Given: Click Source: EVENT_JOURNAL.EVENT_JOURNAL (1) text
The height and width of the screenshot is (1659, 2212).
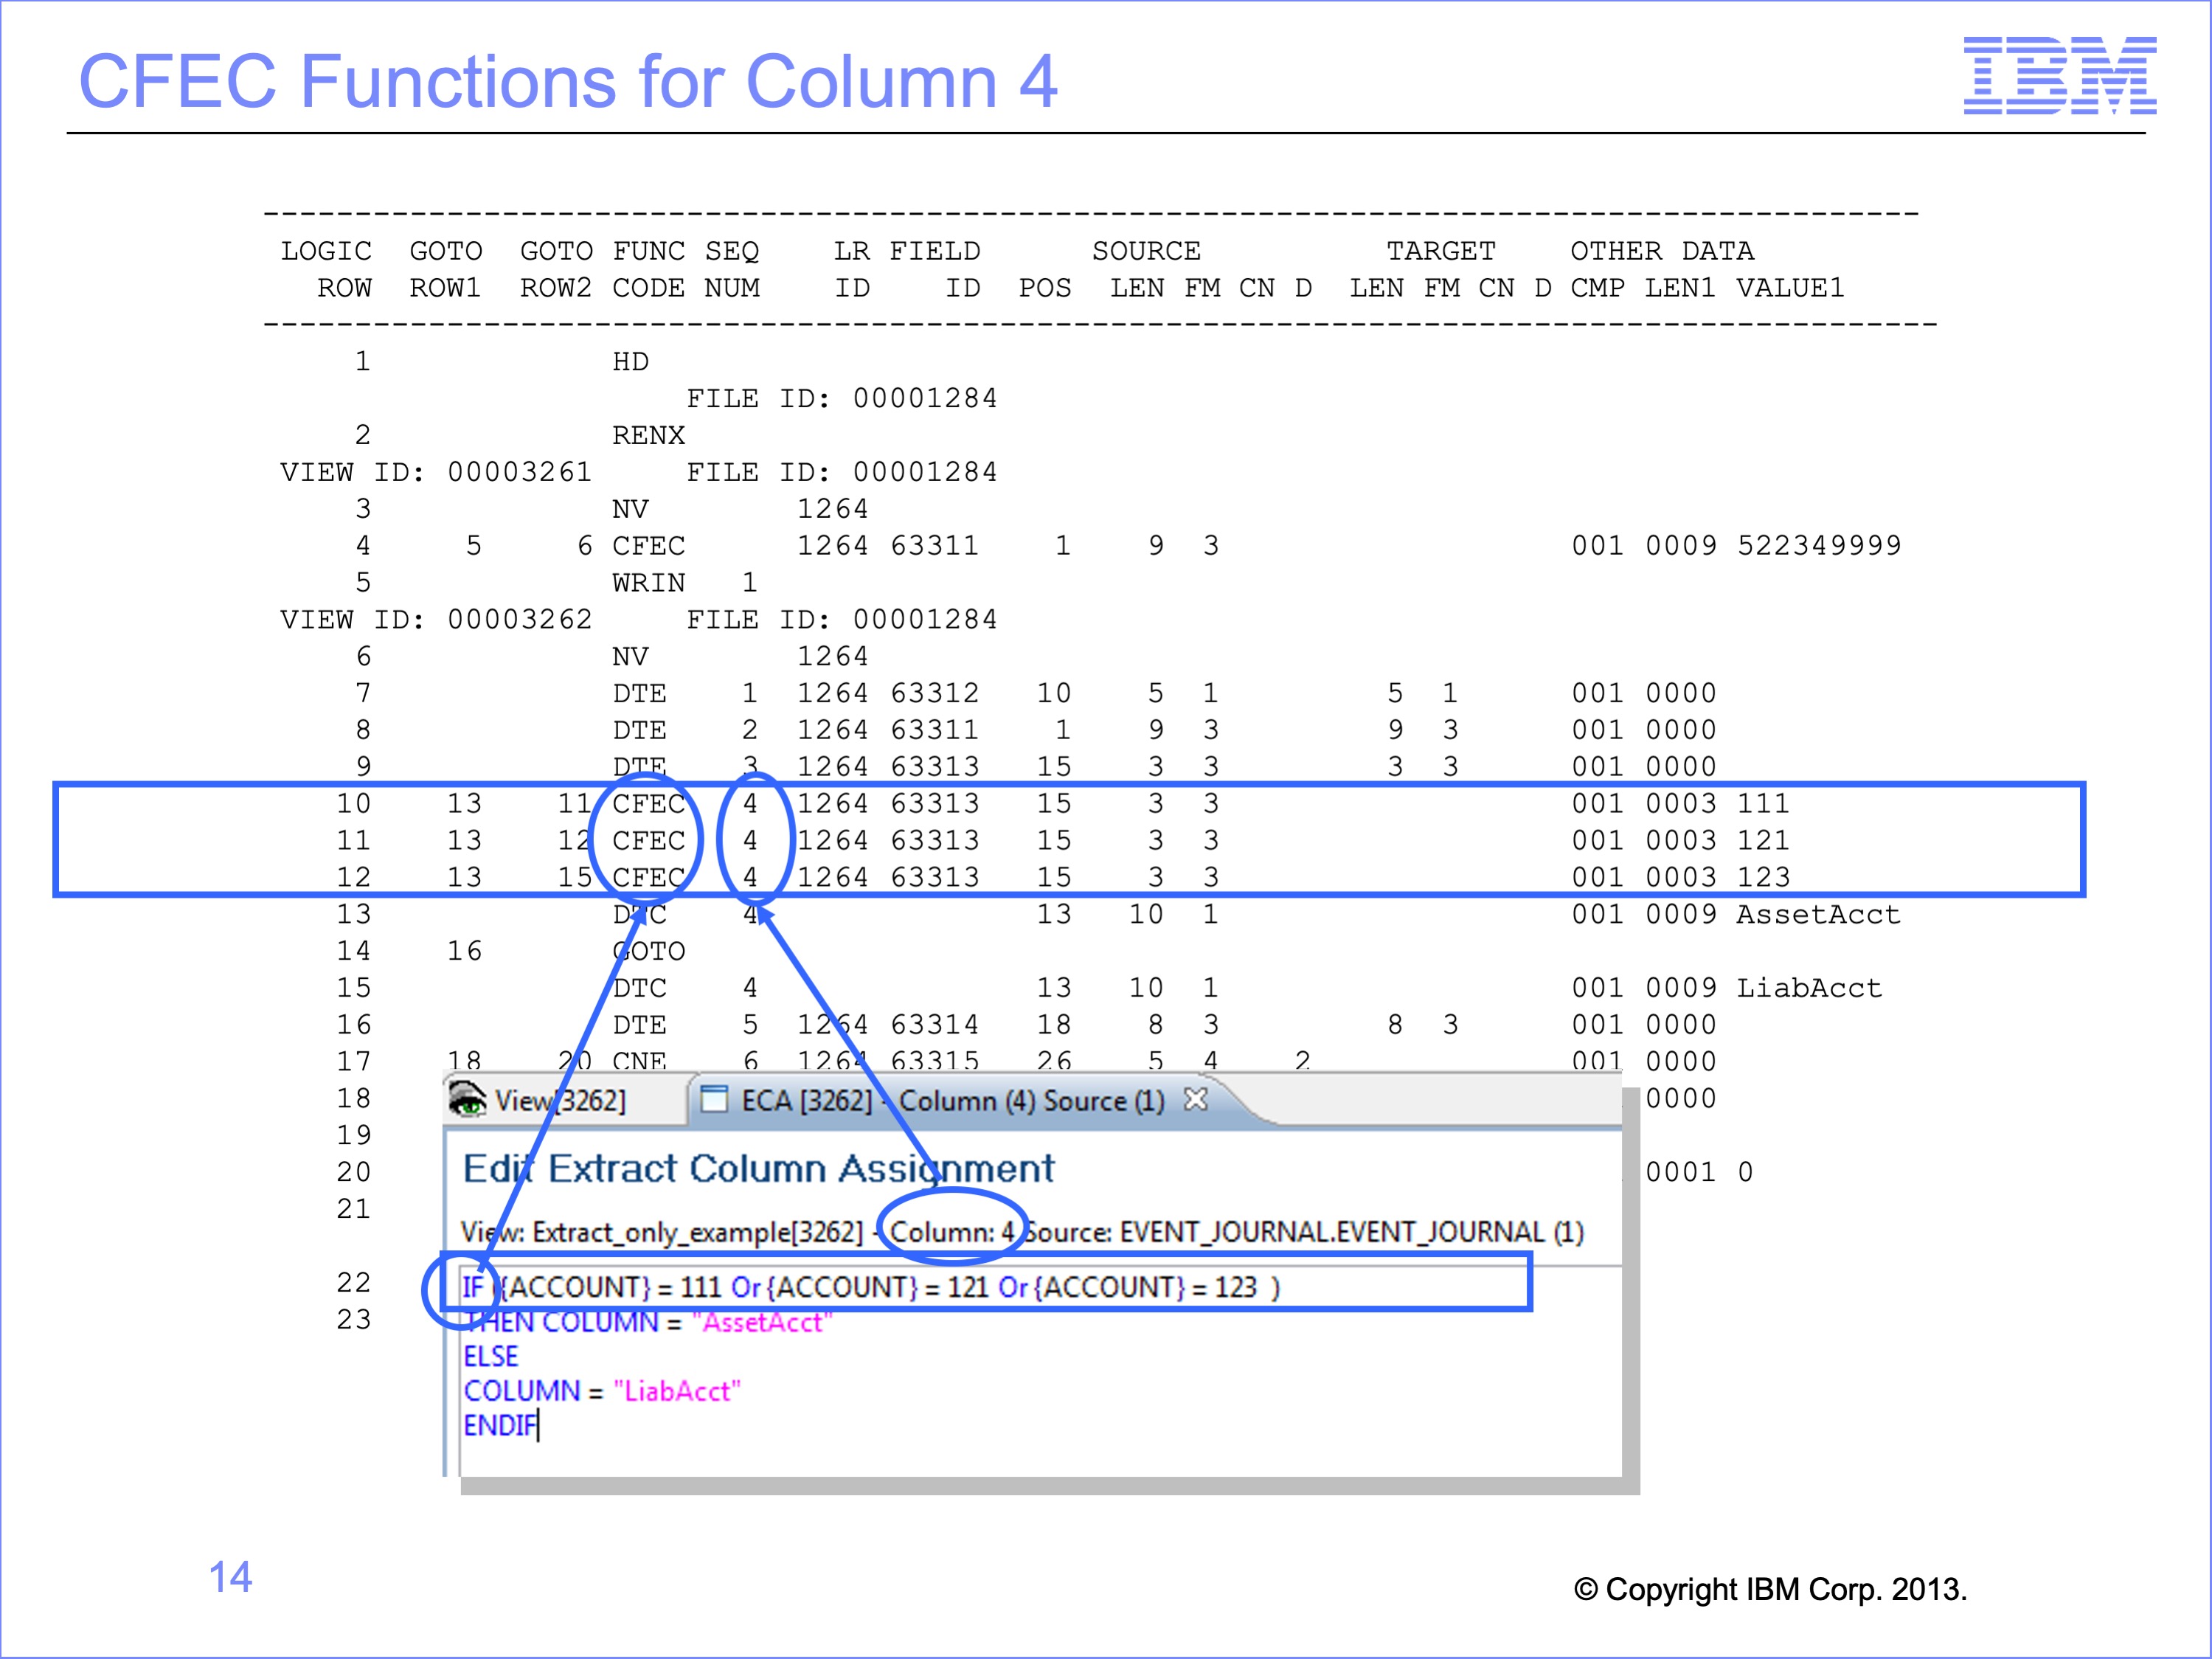Looking at the screenshot, I should tap(1305, 1232).
